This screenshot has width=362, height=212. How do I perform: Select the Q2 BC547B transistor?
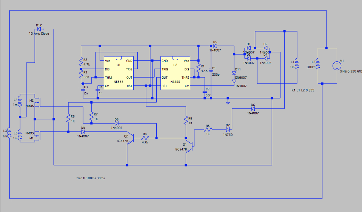[128, 138]
